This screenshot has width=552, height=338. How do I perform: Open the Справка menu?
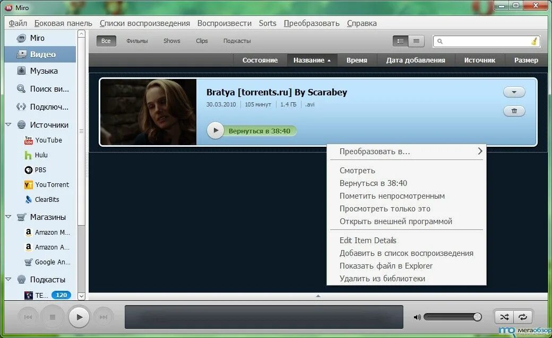coord(362,23)
